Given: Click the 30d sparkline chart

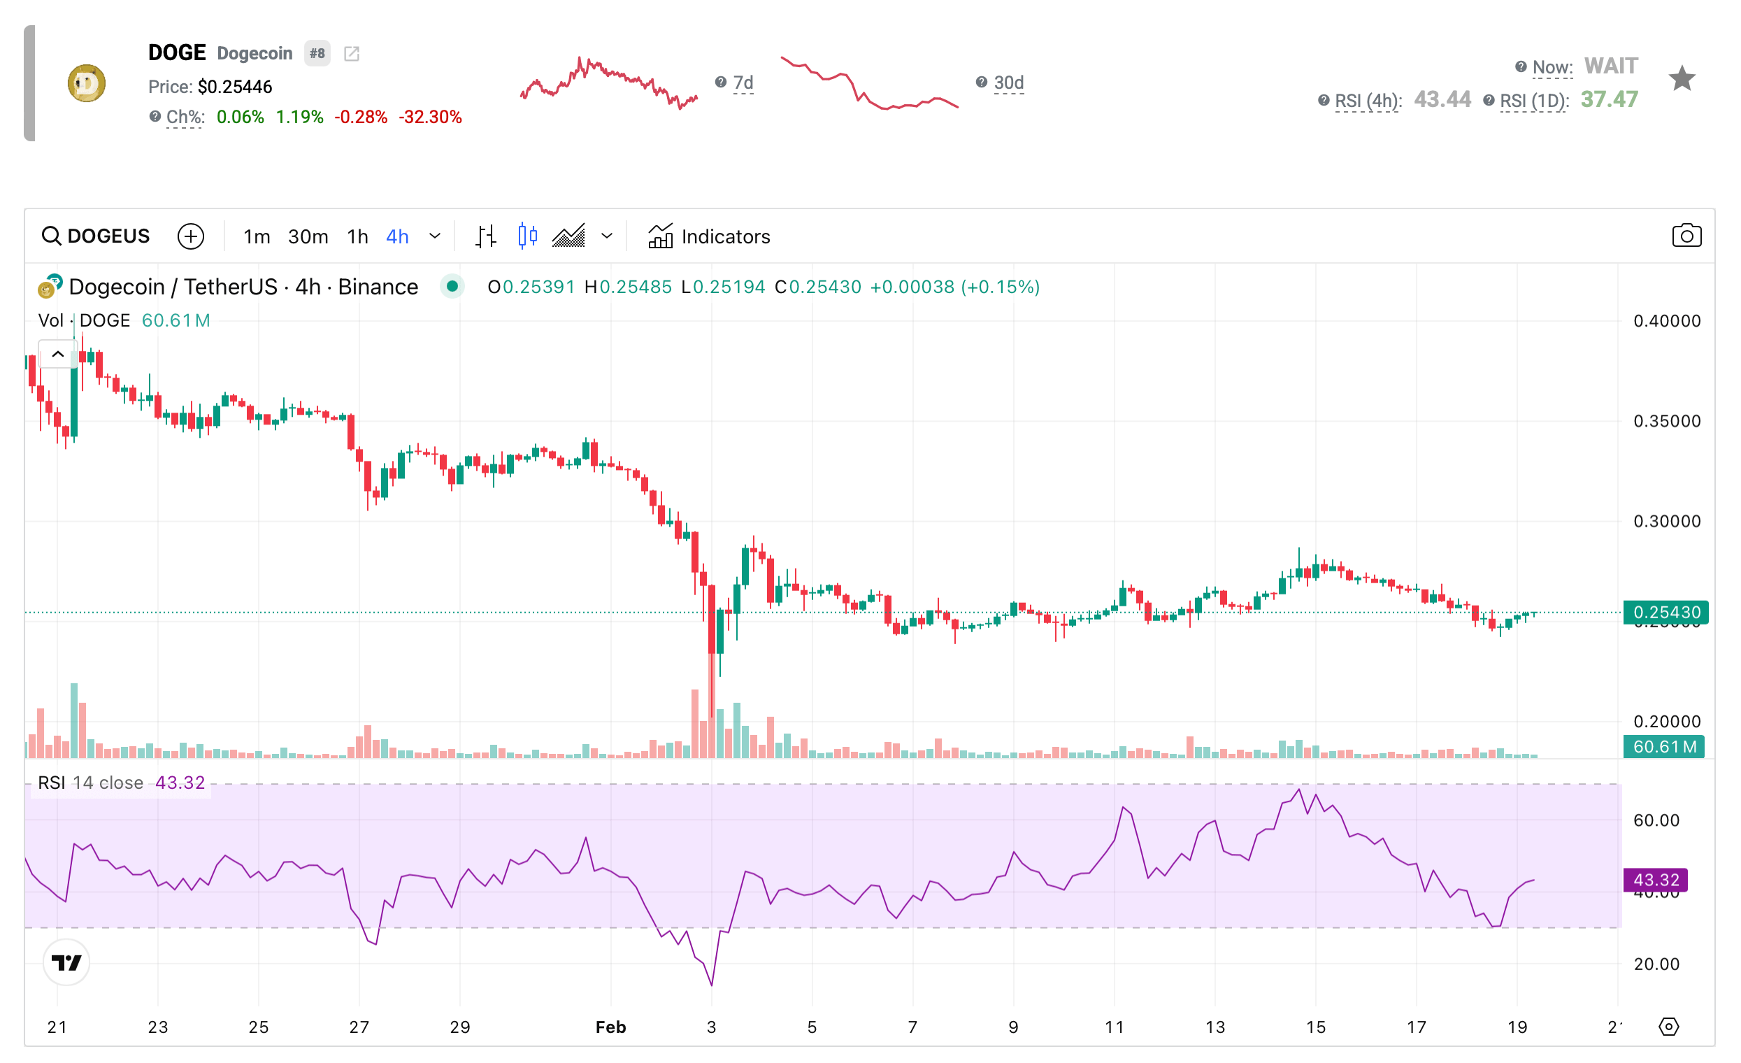Looking at the screenshot, I should click(869, 83).
